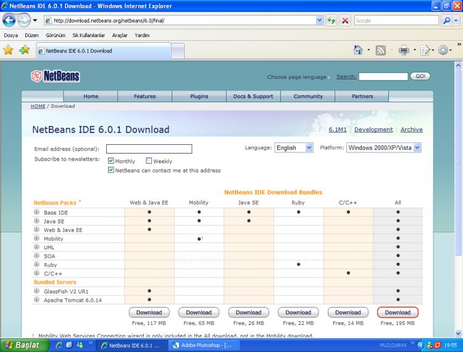Screen dimensions: 463x352
Task: Follow the Development link
Action: click(373, 129)
